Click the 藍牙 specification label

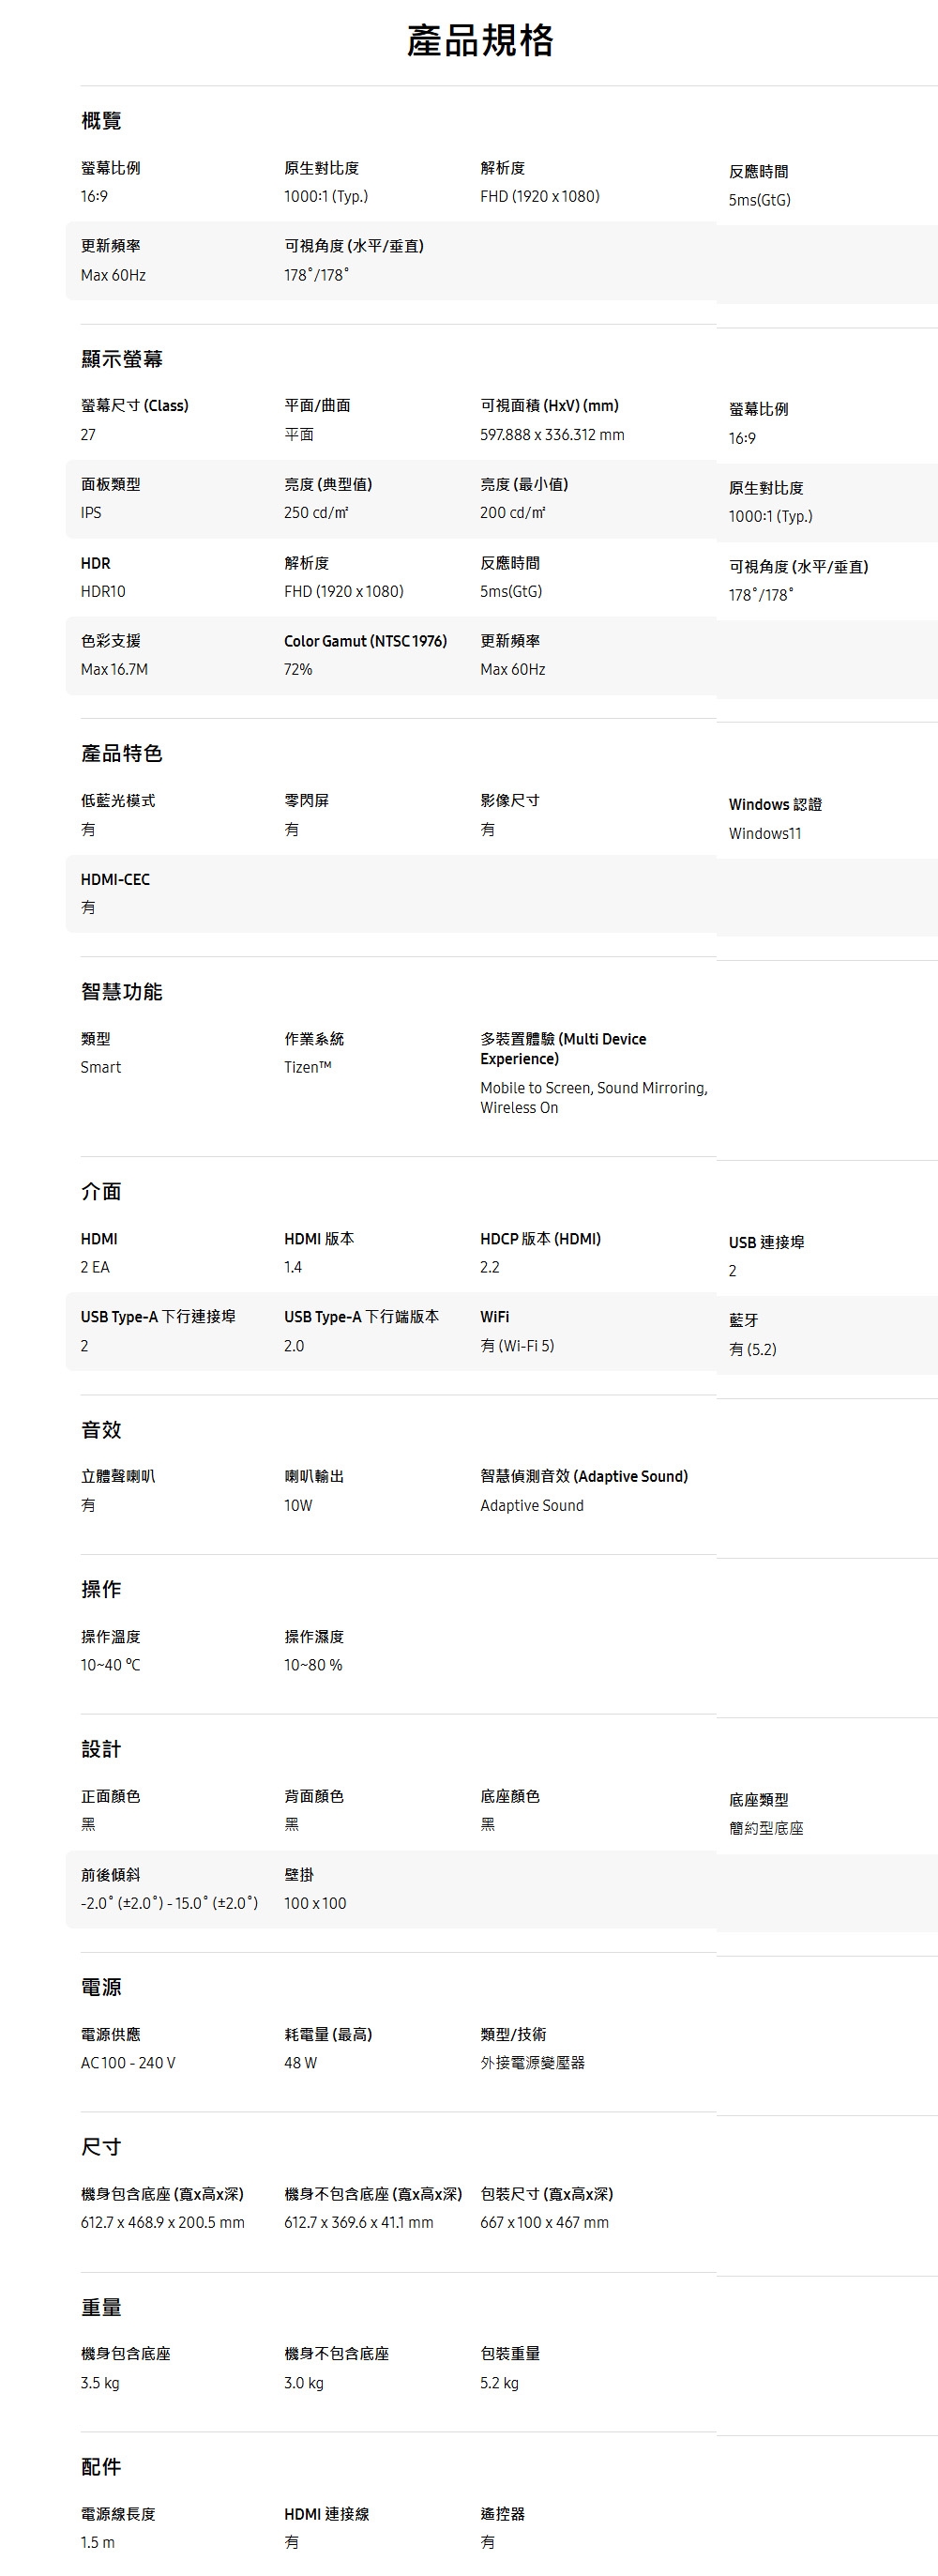(743, 1320)
